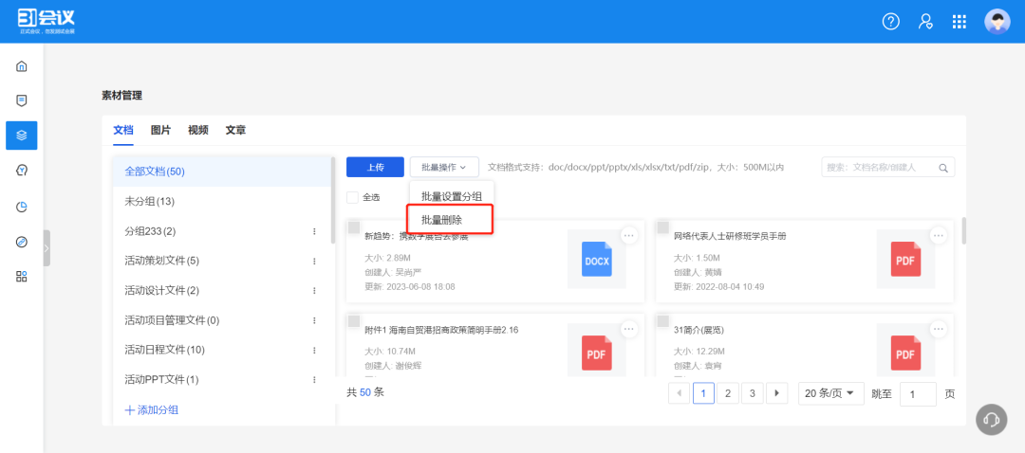
Task: Open the message panel icon in sidebar
Action: pyautogui.click(x=22, y=100)
